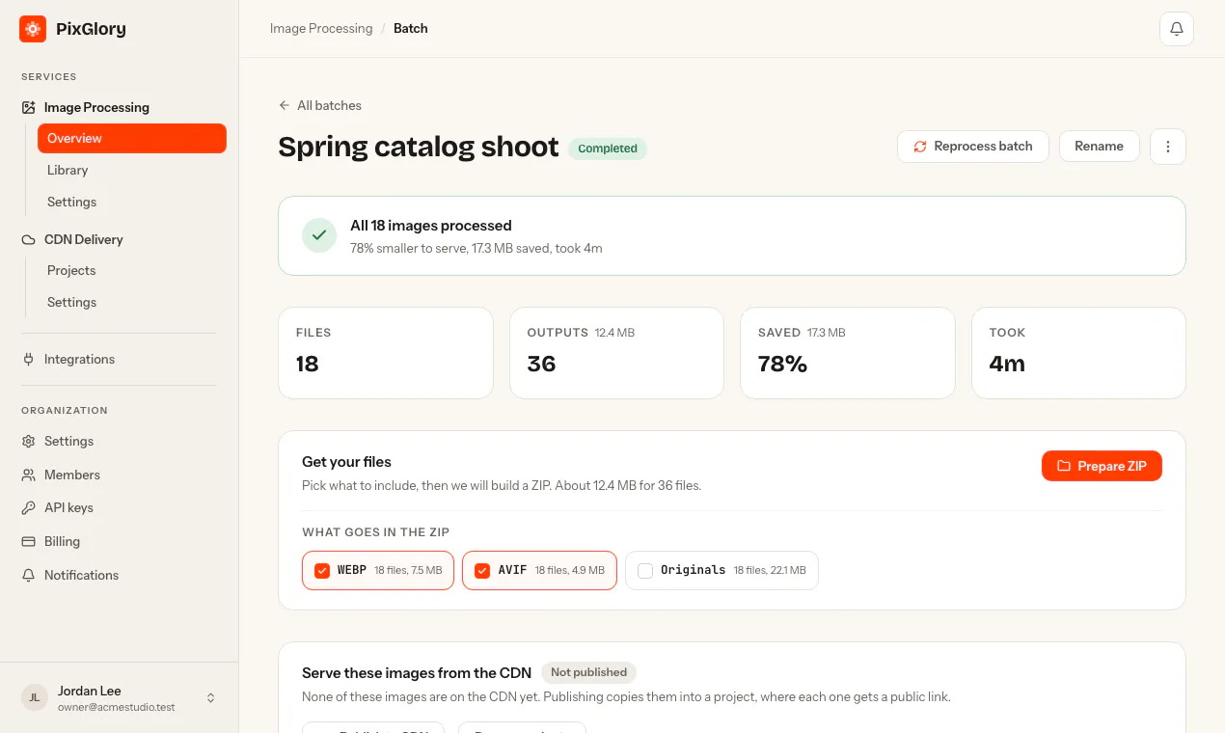Click the Reprocess batch button
The height and width of the screenshot is (733, 1225).
[973, 147]
